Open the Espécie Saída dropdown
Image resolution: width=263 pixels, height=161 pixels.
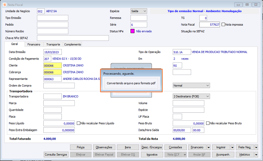(139, 11)
